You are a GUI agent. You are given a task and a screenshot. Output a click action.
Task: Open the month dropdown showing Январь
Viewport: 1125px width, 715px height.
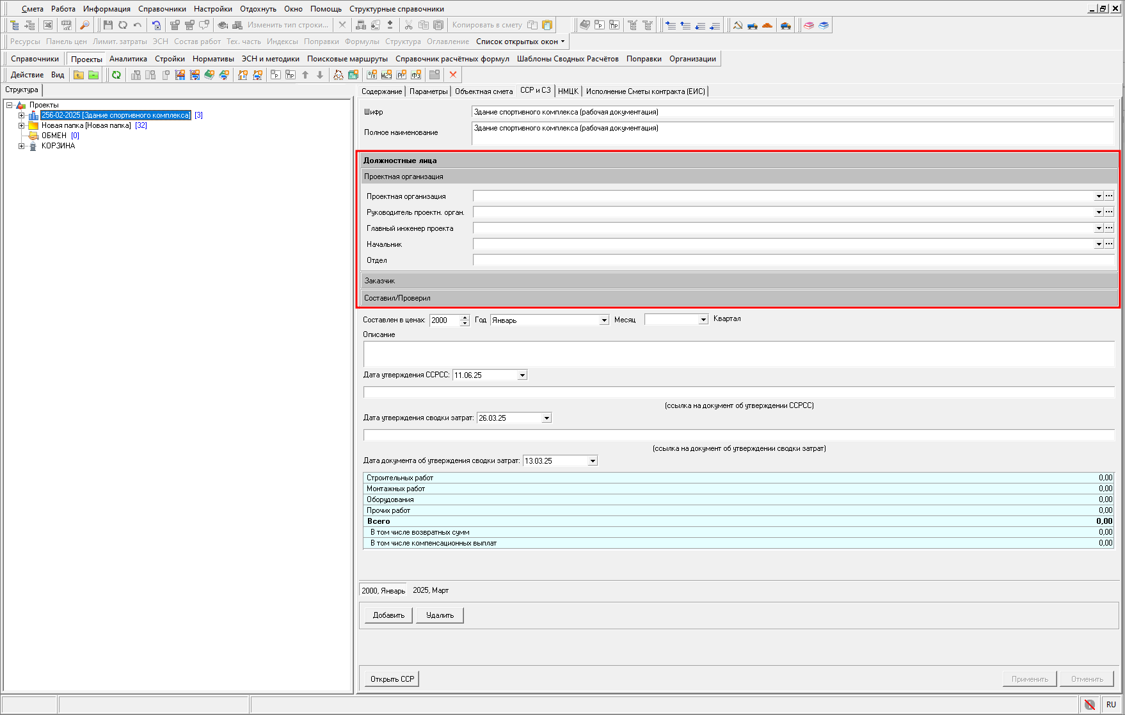click(603, 320)
